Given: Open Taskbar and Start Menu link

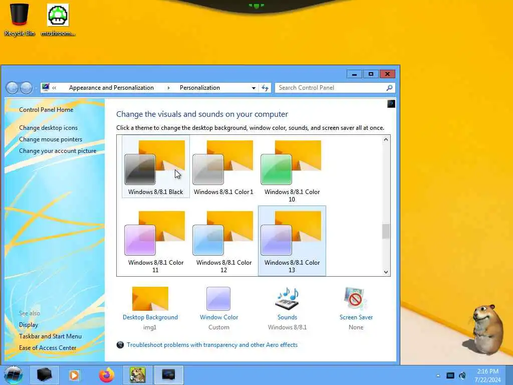Looking at the screenshot, I should click(x=51, y=336).
